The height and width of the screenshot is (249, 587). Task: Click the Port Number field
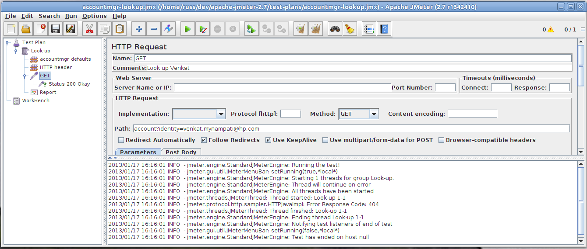445,87
